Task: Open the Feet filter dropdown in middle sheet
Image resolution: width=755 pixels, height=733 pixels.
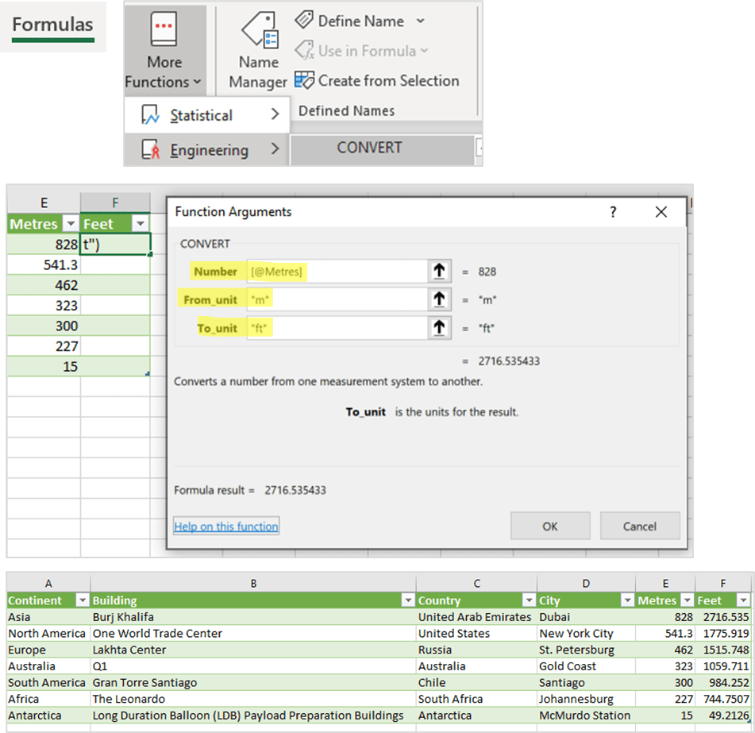Action: [140, 224]
